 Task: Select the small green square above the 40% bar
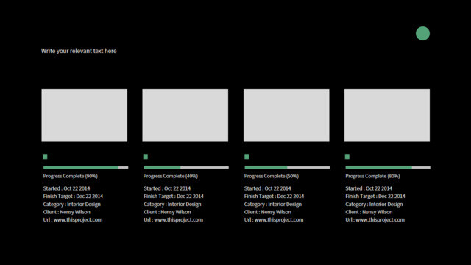coord(146,157)
